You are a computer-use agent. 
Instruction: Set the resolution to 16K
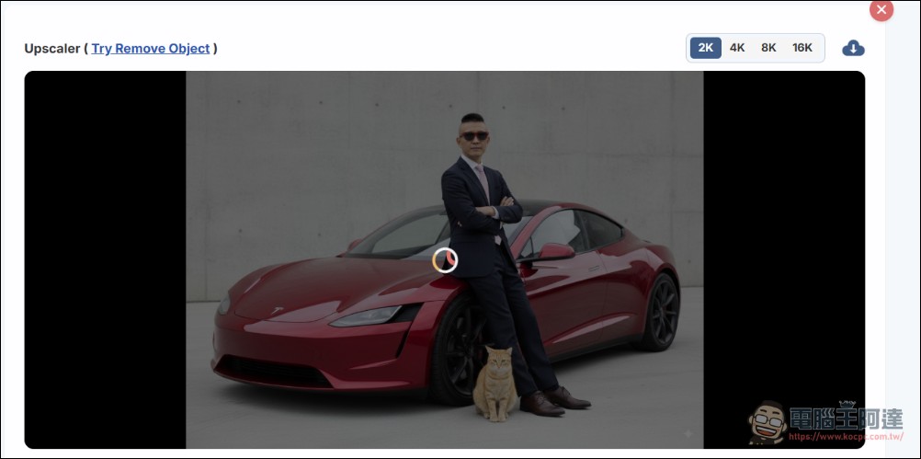[x=802, y=48]
